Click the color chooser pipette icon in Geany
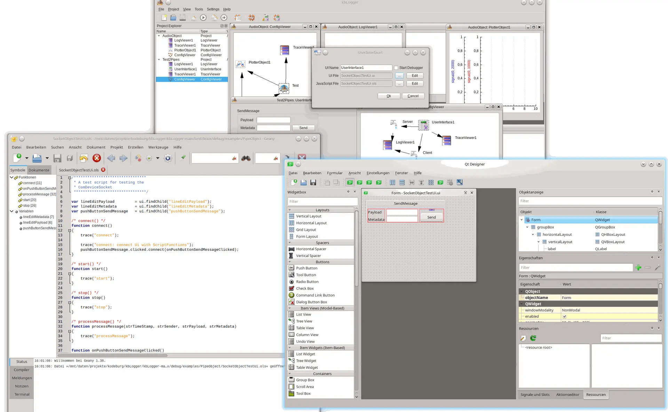668x412 pixels. (x=183, y=157)
